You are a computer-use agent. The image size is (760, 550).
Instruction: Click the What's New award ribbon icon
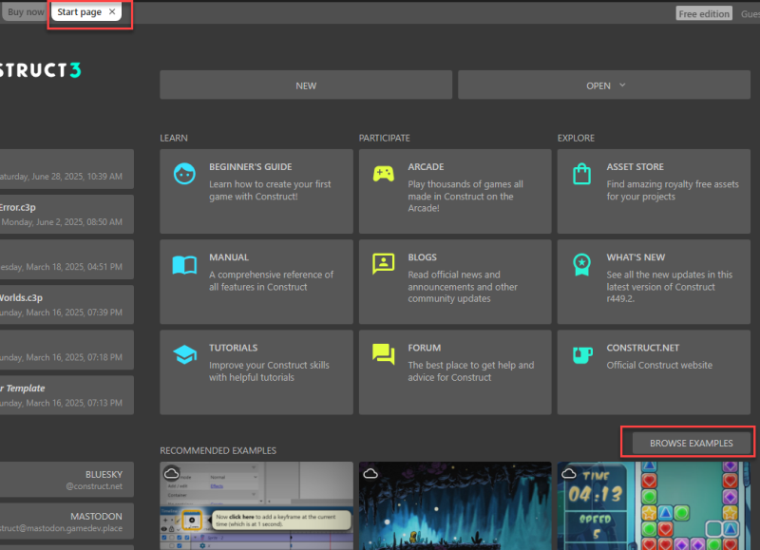[581, 265]
